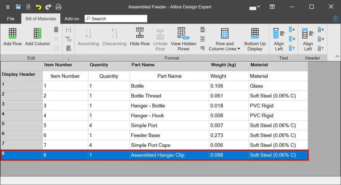Click the Add Row icon
Viewport: 341px width, 185px height.
[12, 33]
